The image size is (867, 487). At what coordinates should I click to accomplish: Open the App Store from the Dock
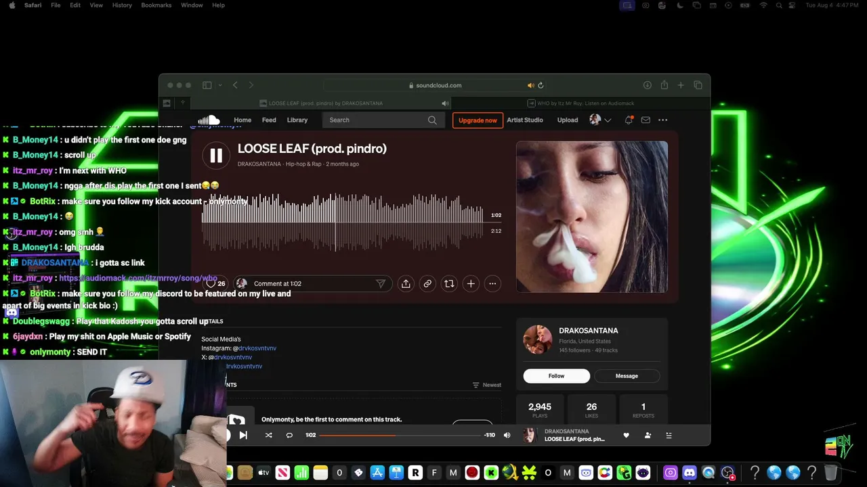click(x=377, y=473)
